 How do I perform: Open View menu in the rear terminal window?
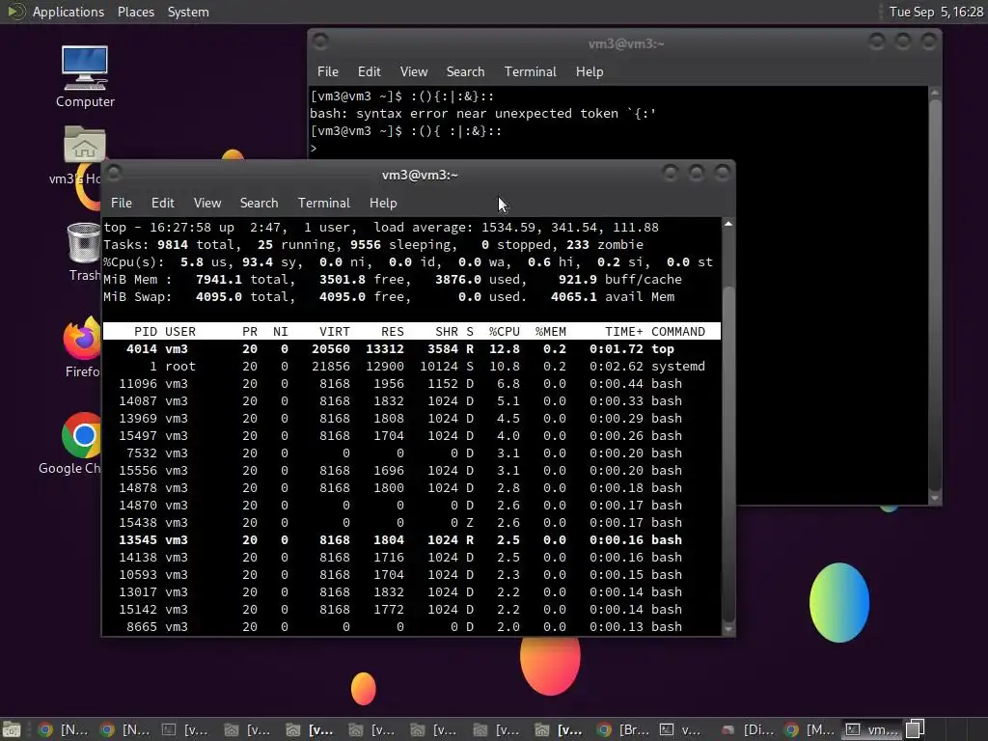(x=413, y=71)
